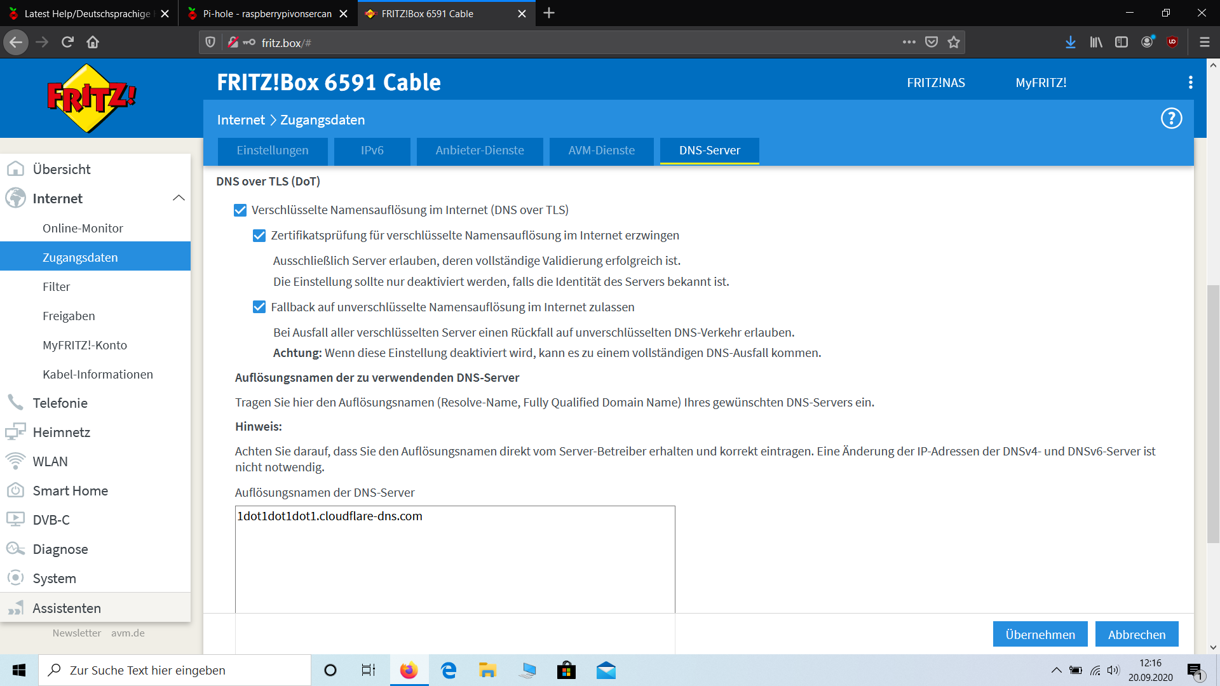Switch to Latest Help/Deutschsprachige browser tab
The height and width of the screenshot is (686, 1220).
88,13
